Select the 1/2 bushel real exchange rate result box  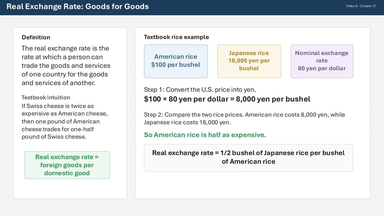coord(248,157)
